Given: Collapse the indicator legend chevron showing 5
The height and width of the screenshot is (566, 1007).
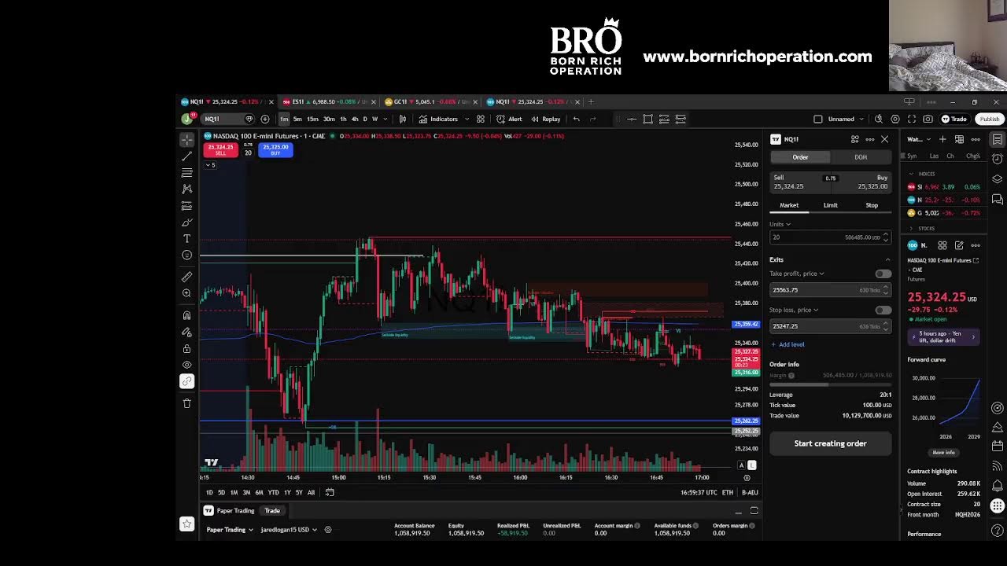Looking at the screenshot, I should [211, 165].
